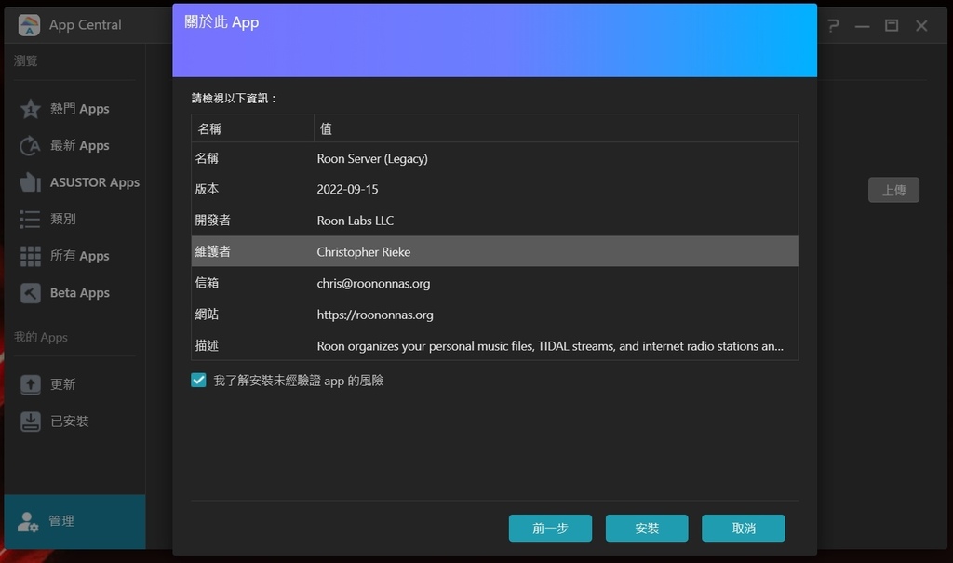Click the upload arrow icon beside 更新
Image resolution: width=953 pixels, height=563 pixels.
click(30, 384)
